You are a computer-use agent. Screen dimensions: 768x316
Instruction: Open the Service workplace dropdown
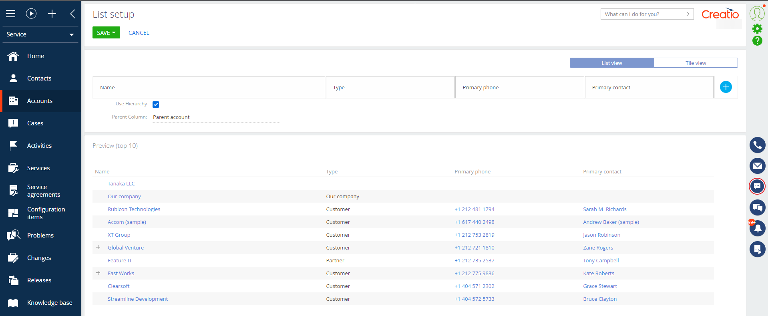click(x=40, y=34)
